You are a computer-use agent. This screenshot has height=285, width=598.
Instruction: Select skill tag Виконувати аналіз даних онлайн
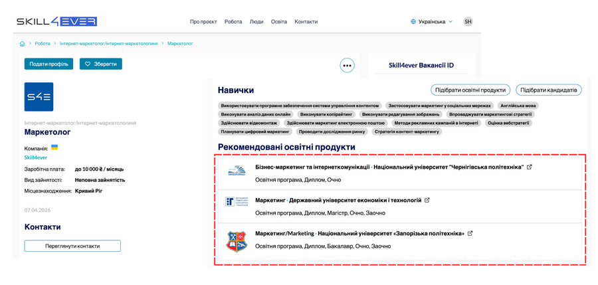pos(256,114)
